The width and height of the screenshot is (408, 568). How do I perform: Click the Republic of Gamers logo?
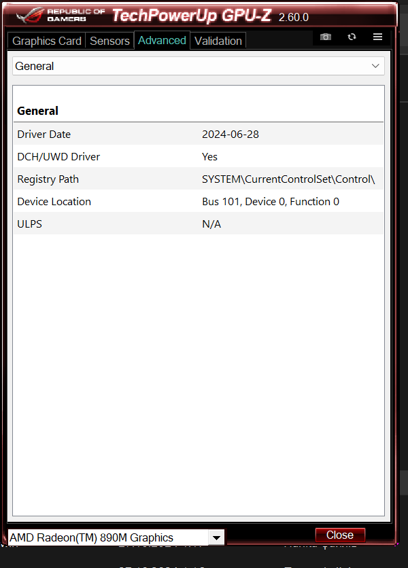click(x=61, y=15)
